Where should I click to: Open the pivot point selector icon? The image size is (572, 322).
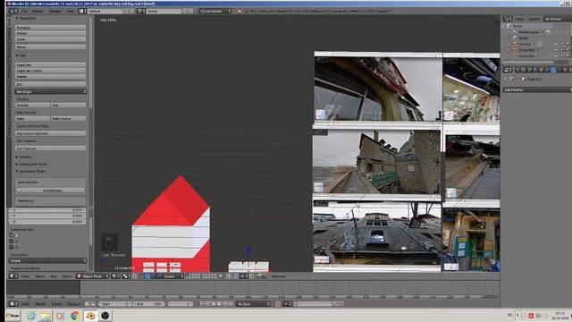127,276
